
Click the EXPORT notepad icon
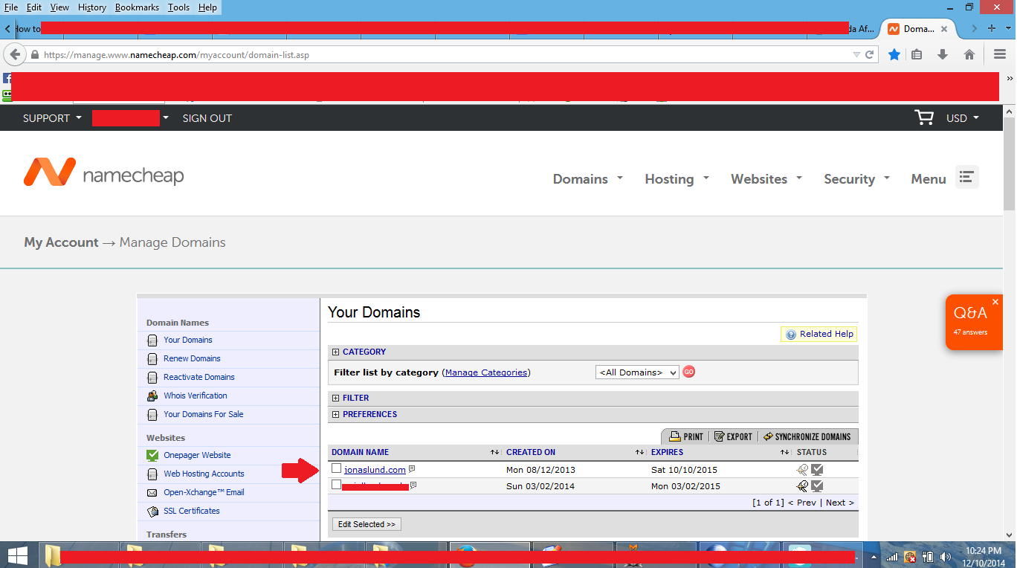[x=719, y=436]
